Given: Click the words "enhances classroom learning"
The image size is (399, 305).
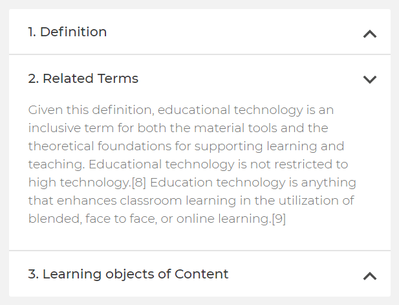Looking at the screenshot, I should point(136,201).
